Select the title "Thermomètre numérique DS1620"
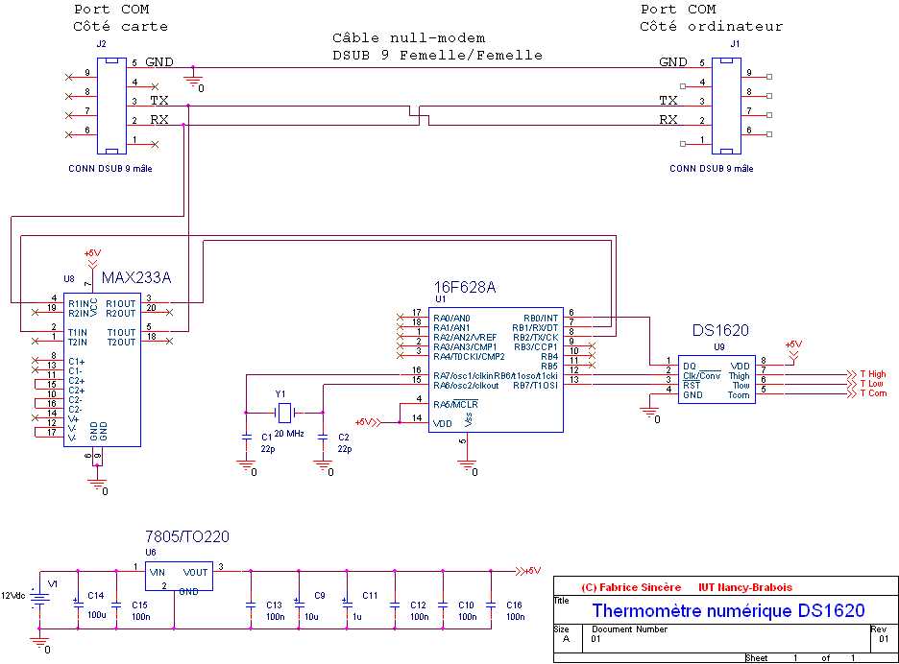Viewport: 899px width, 664px height. click(728, 610)
